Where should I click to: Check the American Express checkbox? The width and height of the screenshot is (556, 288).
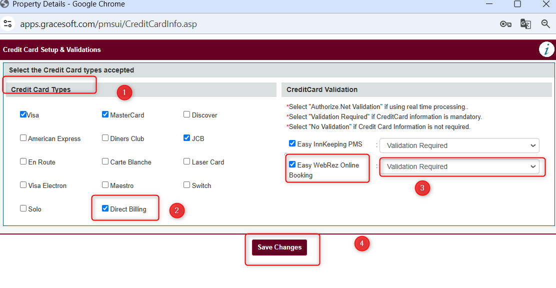23,138
